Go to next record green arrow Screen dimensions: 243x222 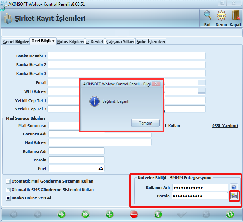61,214
